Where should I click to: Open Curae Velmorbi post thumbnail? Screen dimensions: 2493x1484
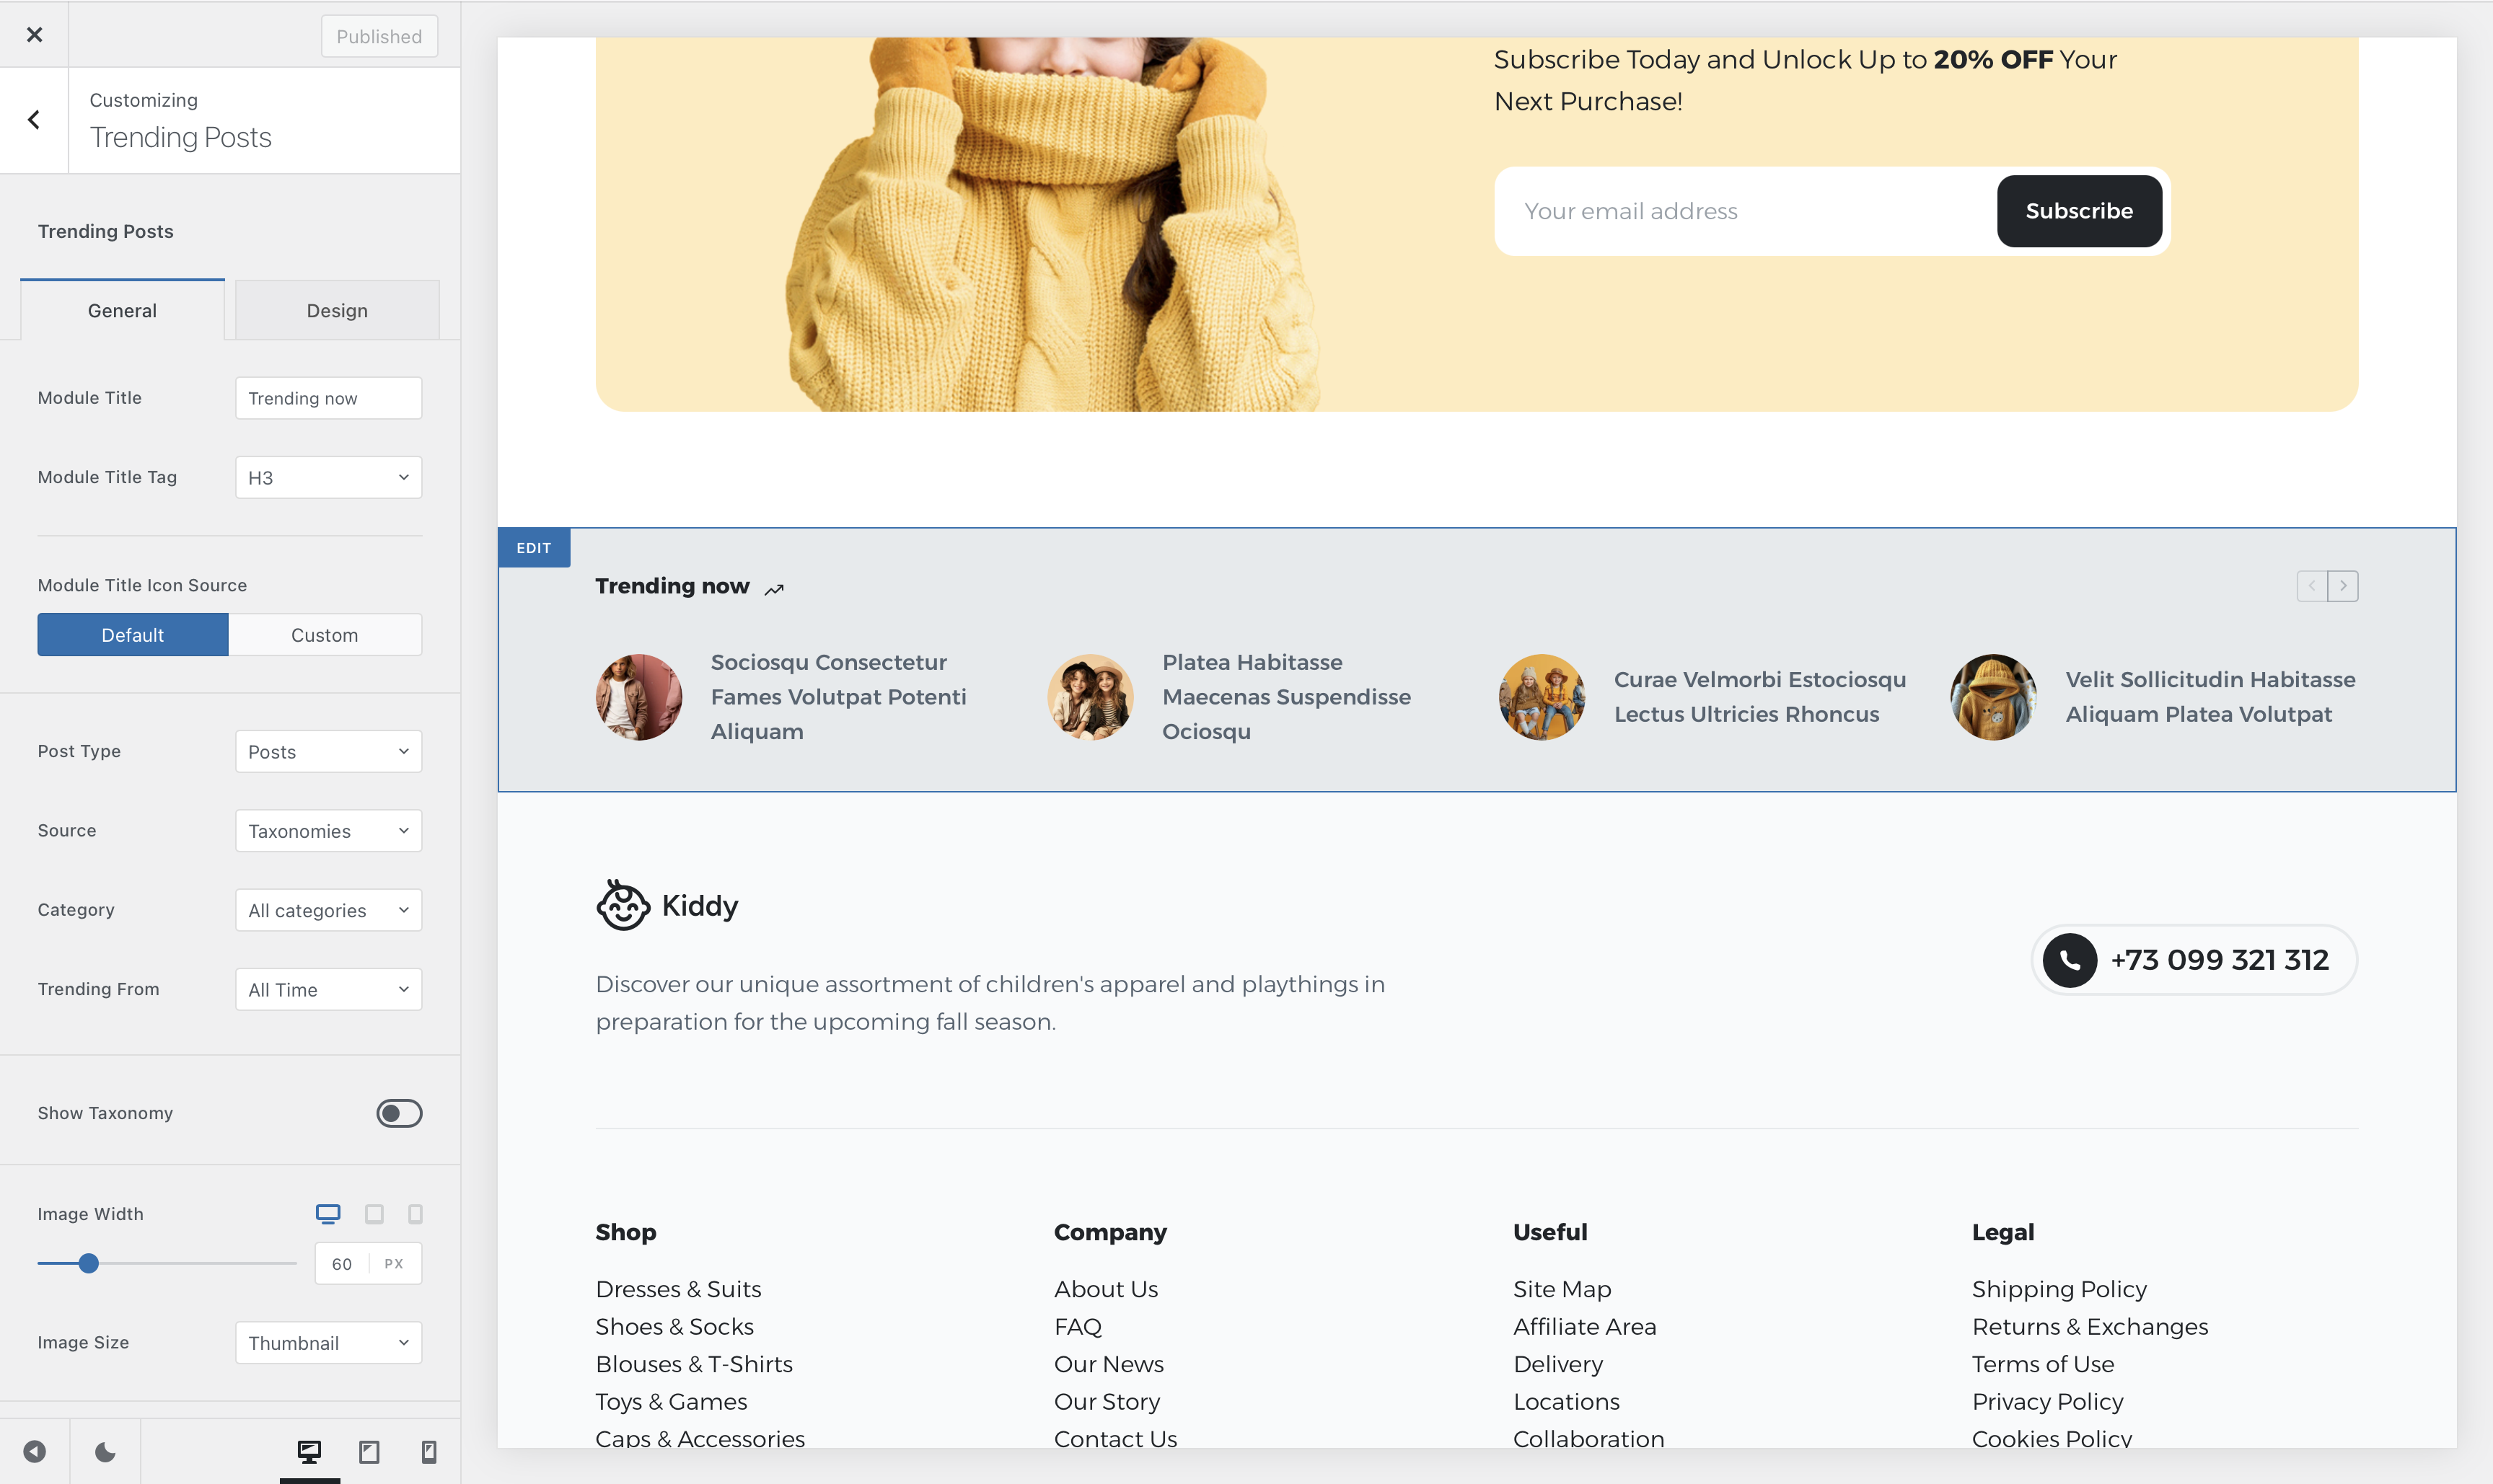[1542, 697]
